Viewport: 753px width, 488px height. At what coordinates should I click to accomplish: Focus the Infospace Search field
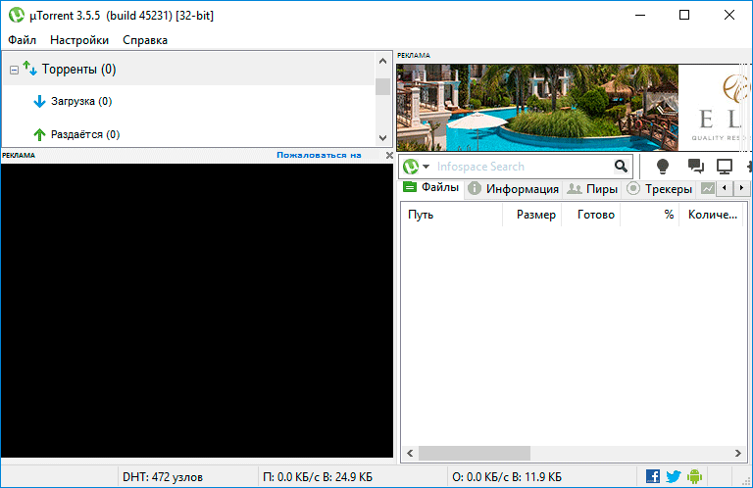coord(524,167)
